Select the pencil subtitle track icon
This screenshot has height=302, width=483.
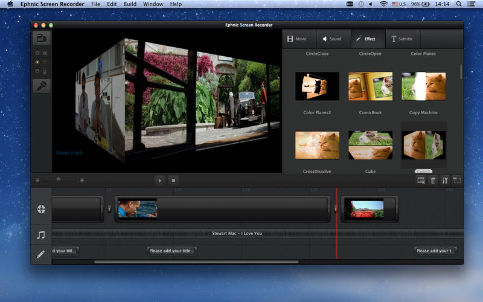click(x=40, y=254)
